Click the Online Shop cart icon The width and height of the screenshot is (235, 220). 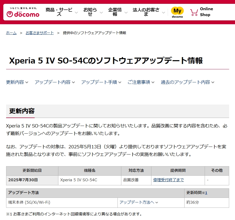point(194,12)
